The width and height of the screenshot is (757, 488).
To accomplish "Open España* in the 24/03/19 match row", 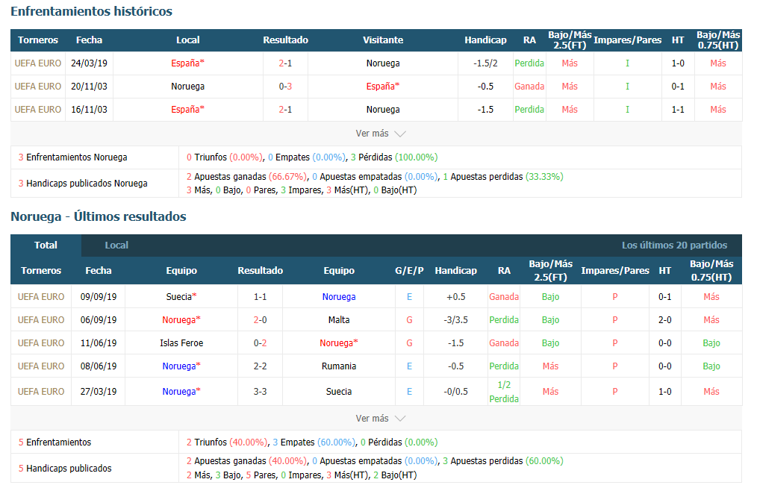I will click(x=188, y=63).
